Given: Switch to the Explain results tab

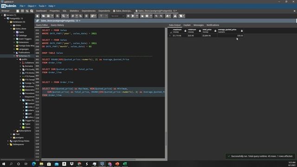Looking at the screenshot, I should (187, 25).
